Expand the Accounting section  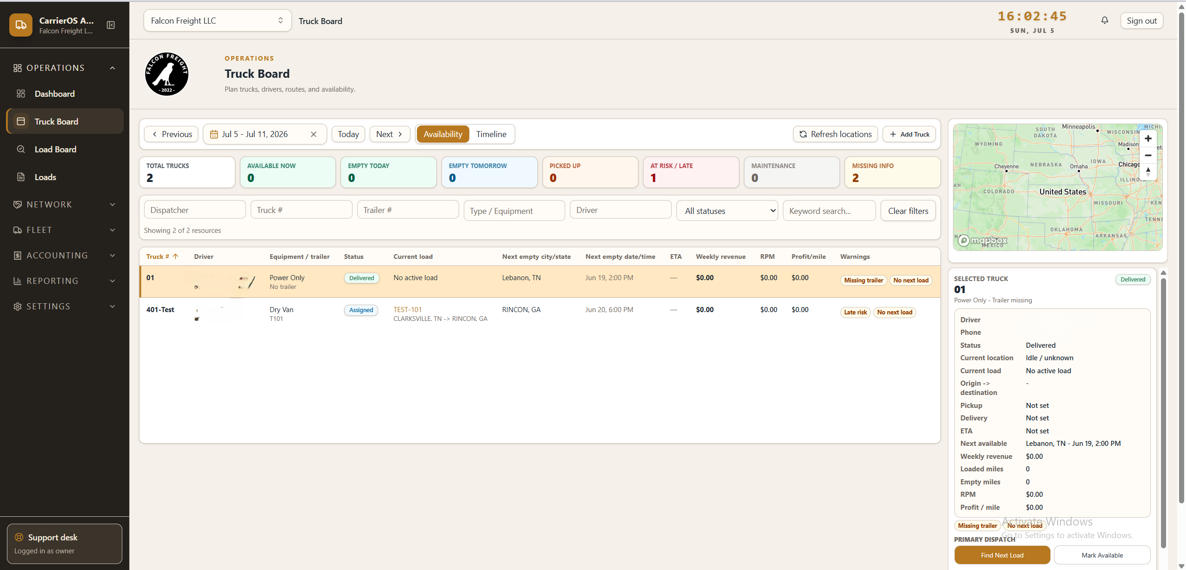click(x=65, y=256)
